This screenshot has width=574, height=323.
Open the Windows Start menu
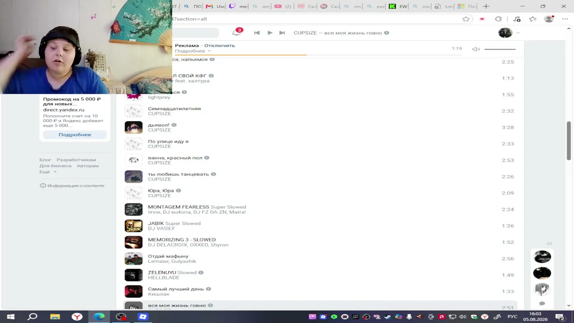click(x=11, y=317)
